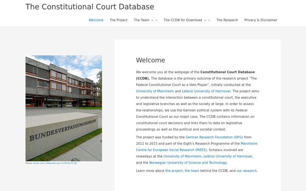This screenshot has height=191, width=306.
Task: Open CC BY-SA 3.0 DE license link
Action: click(69, 163)
